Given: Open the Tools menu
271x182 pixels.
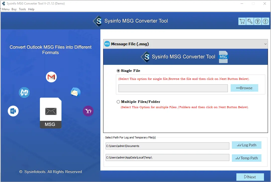Looking at the screenshot, I should point(22,9).
